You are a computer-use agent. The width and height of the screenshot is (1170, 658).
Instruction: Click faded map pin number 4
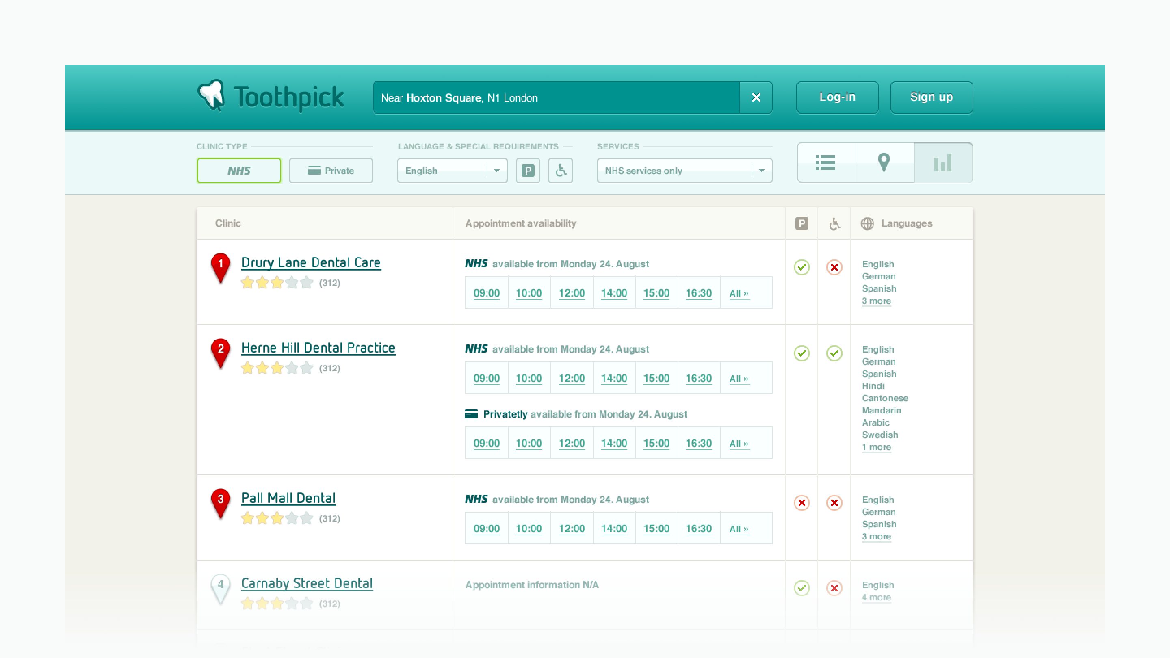pos(221,587)
